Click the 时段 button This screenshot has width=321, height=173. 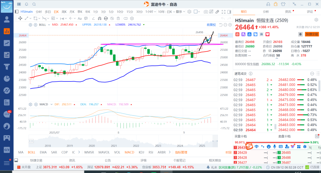[x=229, y=152]
